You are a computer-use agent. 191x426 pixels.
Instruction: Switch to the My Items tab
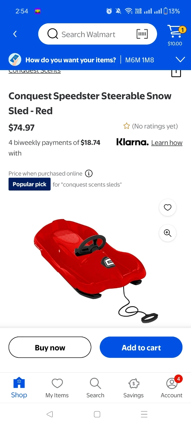point(57,388)
